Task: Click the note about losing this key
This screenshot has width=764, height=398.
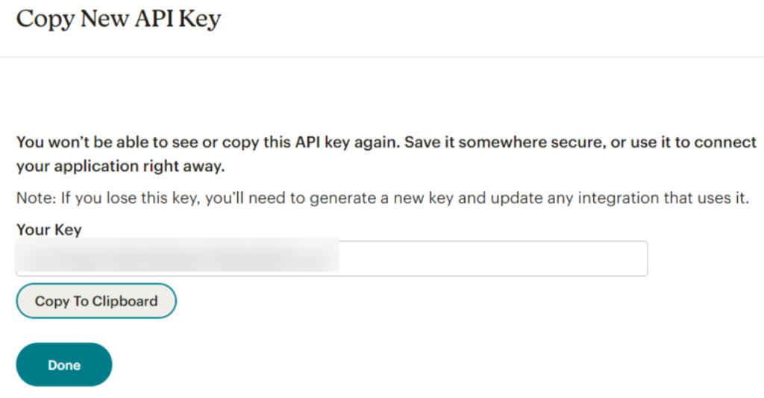Action: pyautogui.click(x=382, y=199)
